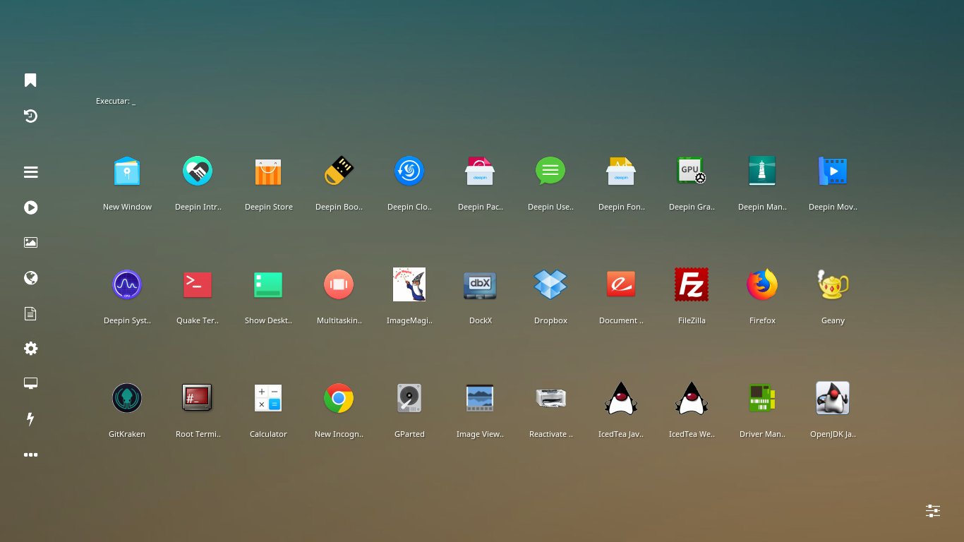
Task: Select utilities lightning bolt category
Action: pos(30,419)
